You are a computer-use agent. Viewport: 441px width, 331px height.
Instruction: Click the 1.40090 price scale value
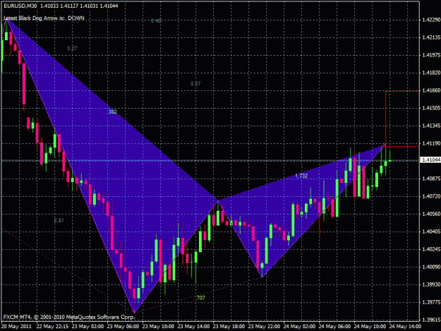point(431,267)
